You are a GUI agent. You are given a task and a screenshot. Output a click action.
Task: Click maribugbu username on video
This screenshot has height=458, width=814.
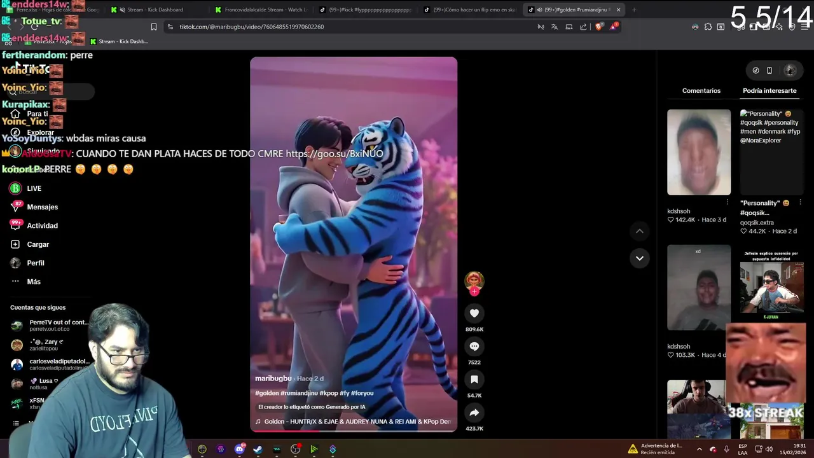(273, 378)
